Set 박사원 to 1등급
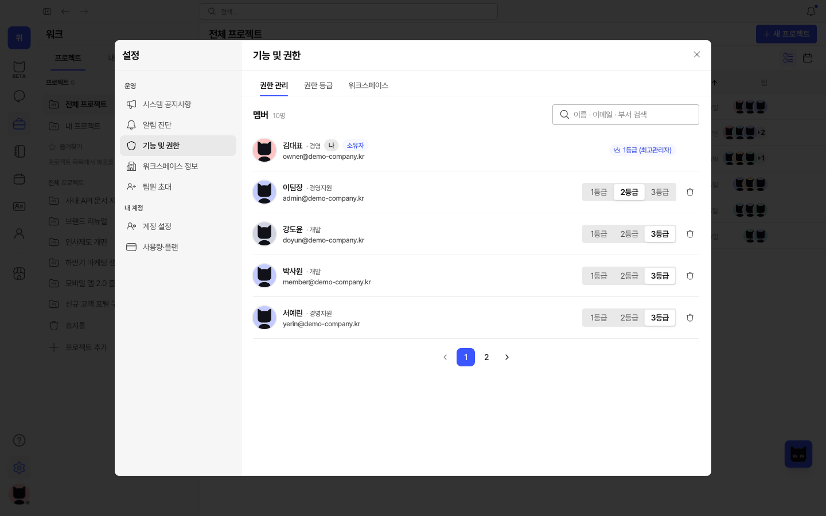Viewport: 826px width, 516px height. point(598,276)
